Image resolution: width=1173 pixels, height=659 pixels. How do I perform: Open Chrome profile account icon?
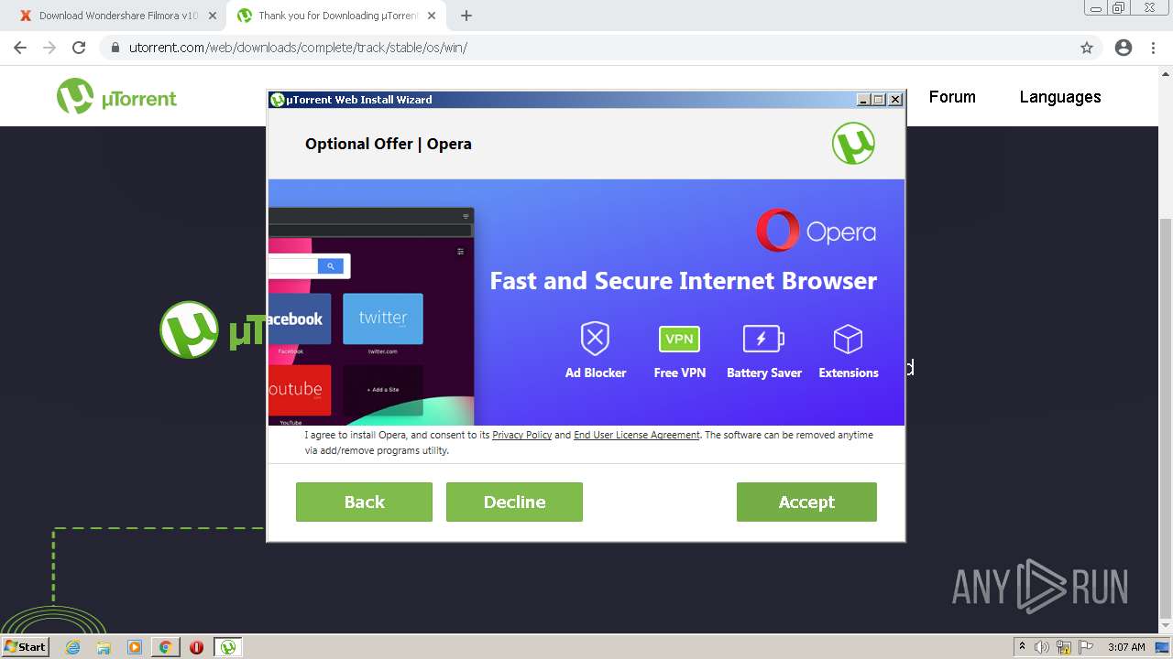point(1124,48)
